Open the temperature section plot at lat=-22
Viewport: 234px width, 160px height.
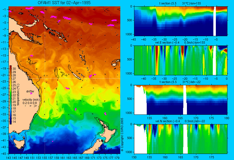[181, 100]
